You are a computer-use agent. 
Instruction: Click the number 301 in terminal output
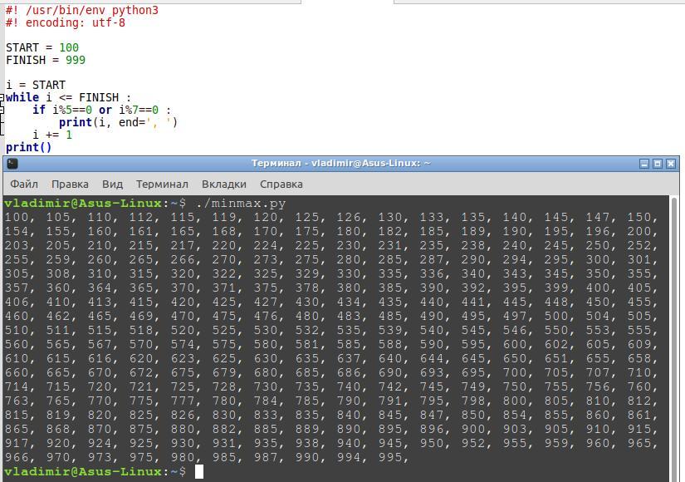(x=639, y=260)
